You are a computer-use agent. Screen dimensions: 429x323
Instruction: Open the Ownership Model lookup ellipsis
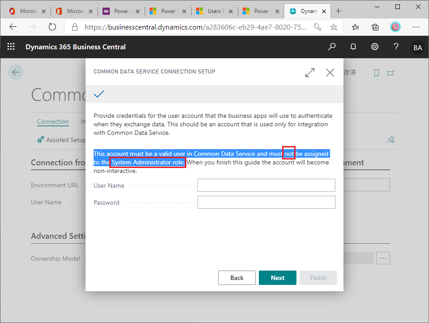coord(383,258)
